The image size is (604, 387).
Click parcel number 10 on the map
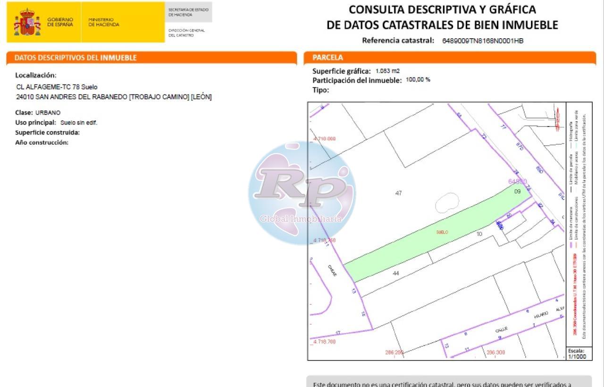point(479,234)
